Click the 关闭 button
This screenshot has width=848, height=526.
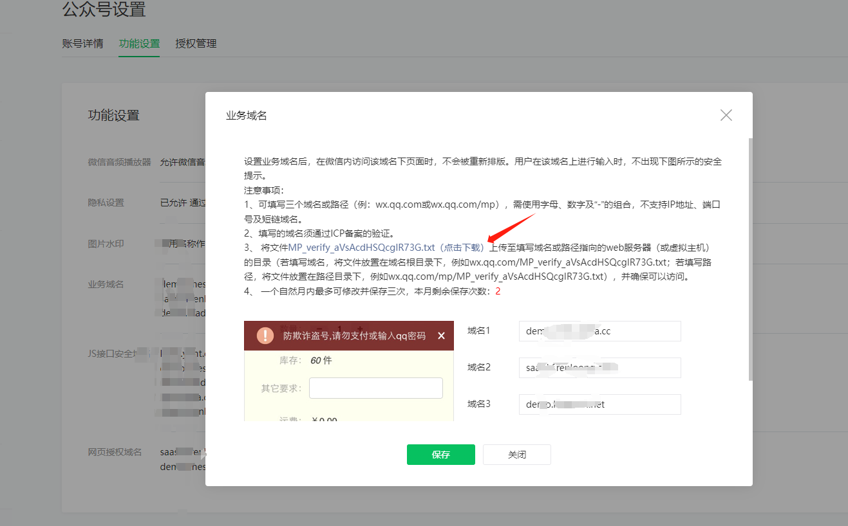tap(517, 455)
